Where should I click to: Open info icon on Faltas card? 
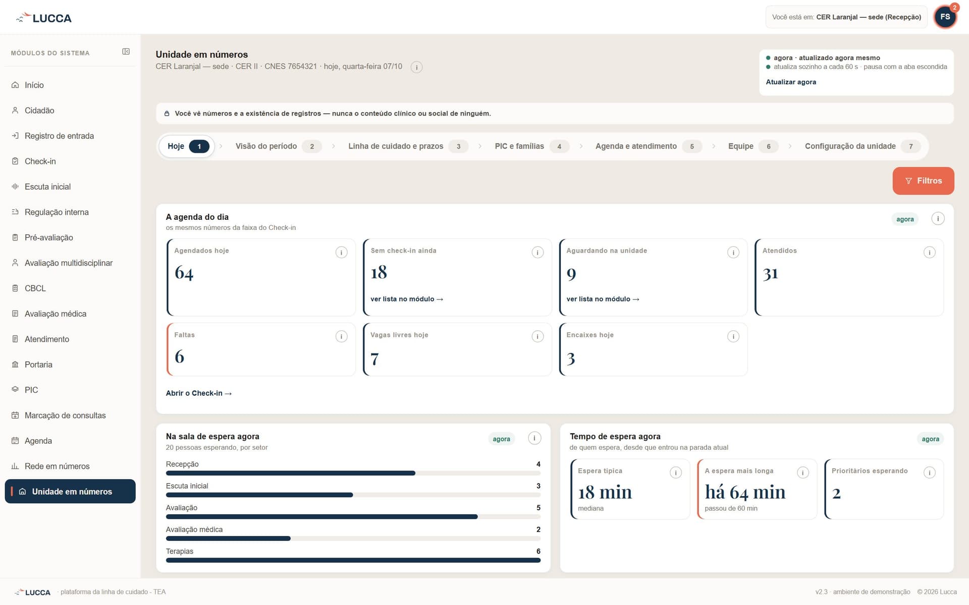click(x=342, y=336)
